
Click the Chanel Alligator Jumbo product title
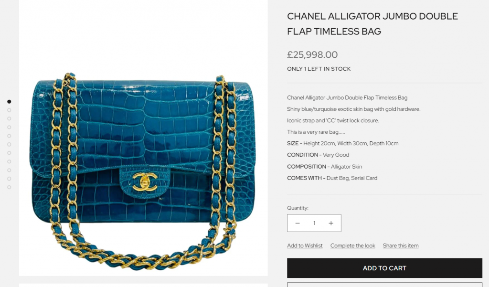pyautogui.click(x=372, y=24)
